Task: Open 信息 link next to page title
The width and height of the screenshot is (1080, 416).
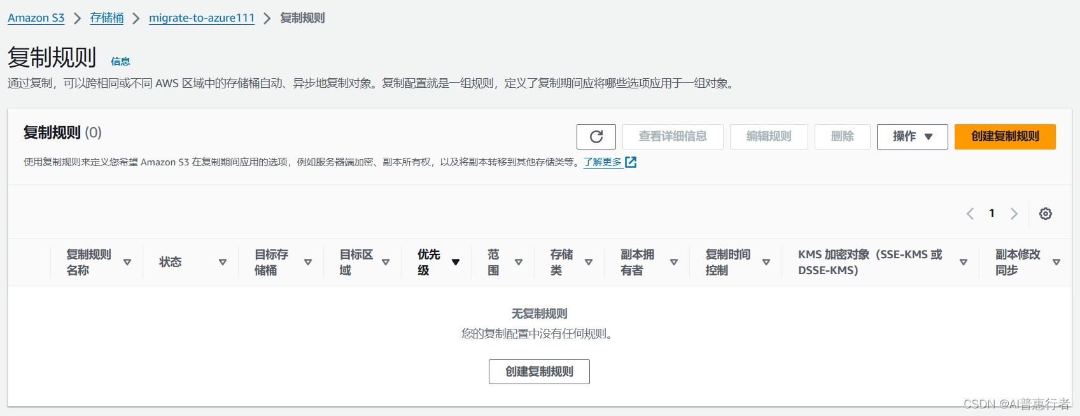Action: (x=120, y=62)
